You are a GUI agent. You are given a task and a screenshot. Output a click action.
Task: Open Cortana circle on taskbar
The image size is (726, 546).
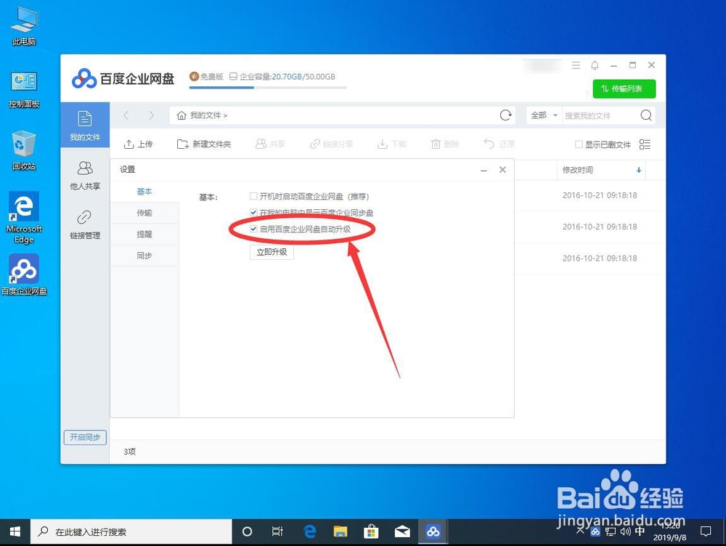click(248, 531)
